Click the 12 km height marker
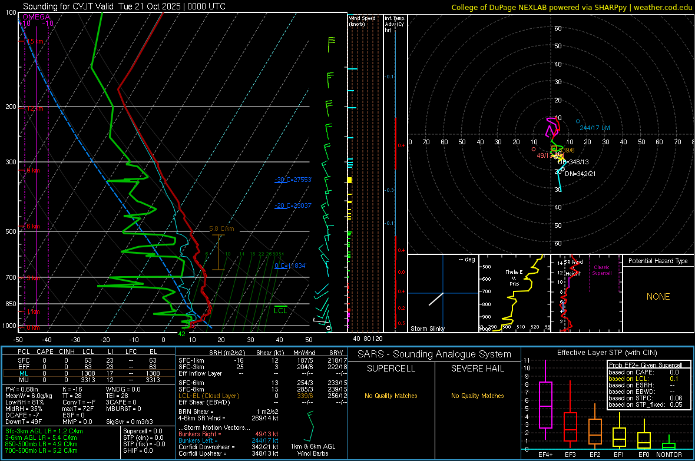 (35, 108)
